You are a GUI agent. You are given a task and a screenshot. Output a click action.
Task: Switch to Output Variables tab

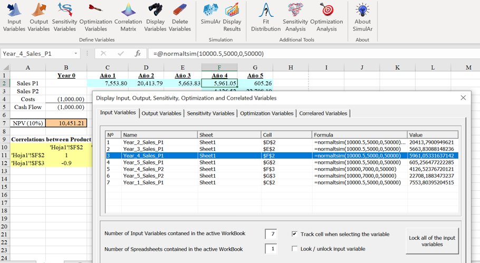[x=161, y=113]
